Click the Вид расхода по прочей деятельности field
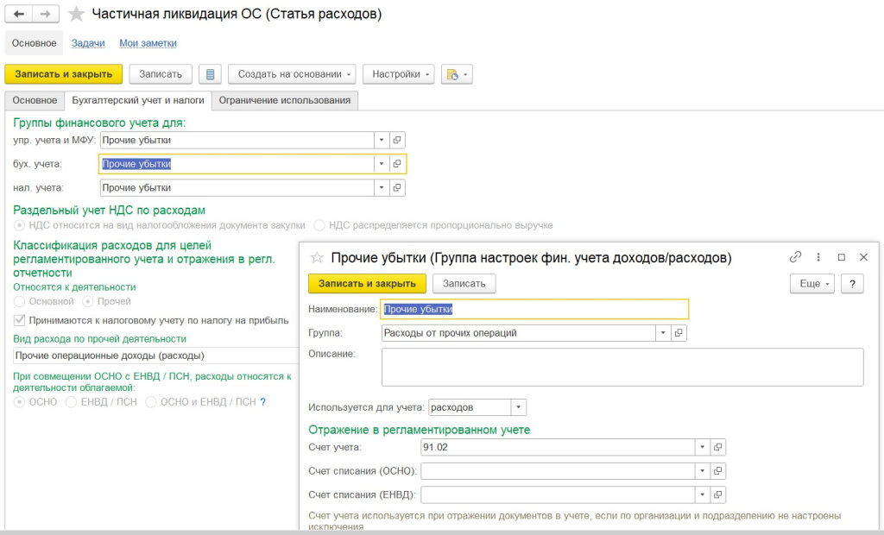 tap(155, 356)
